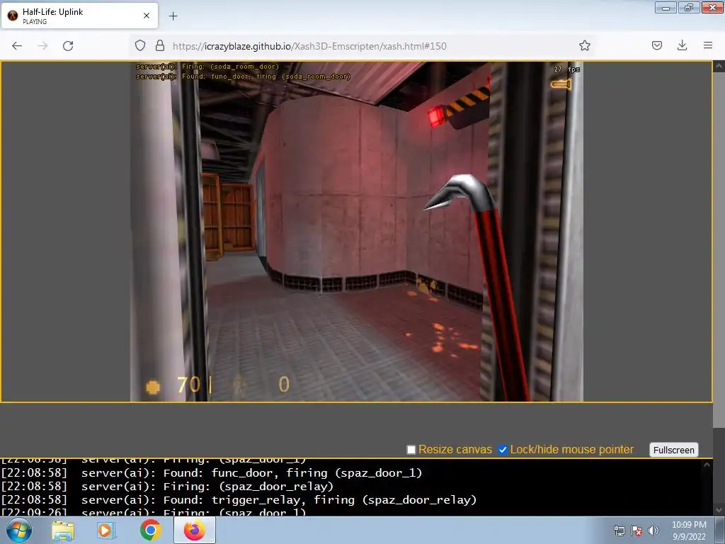Click the page vertical scrollbar up arrow
The width and height of the screenshot is (725, 544).
719,66
